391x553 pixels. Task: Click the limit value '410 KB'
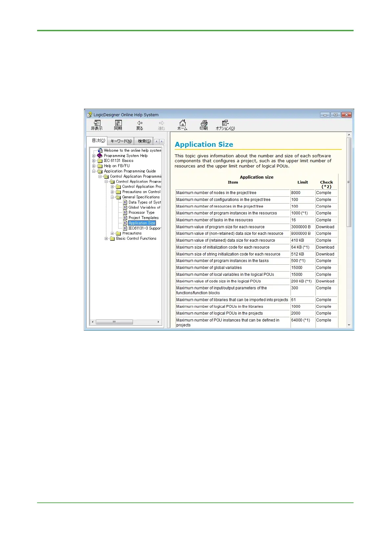297,240
